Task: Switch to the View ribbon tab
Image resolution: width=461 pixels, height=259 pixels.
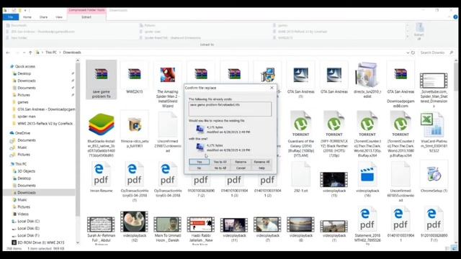Action: pos(59,17)
